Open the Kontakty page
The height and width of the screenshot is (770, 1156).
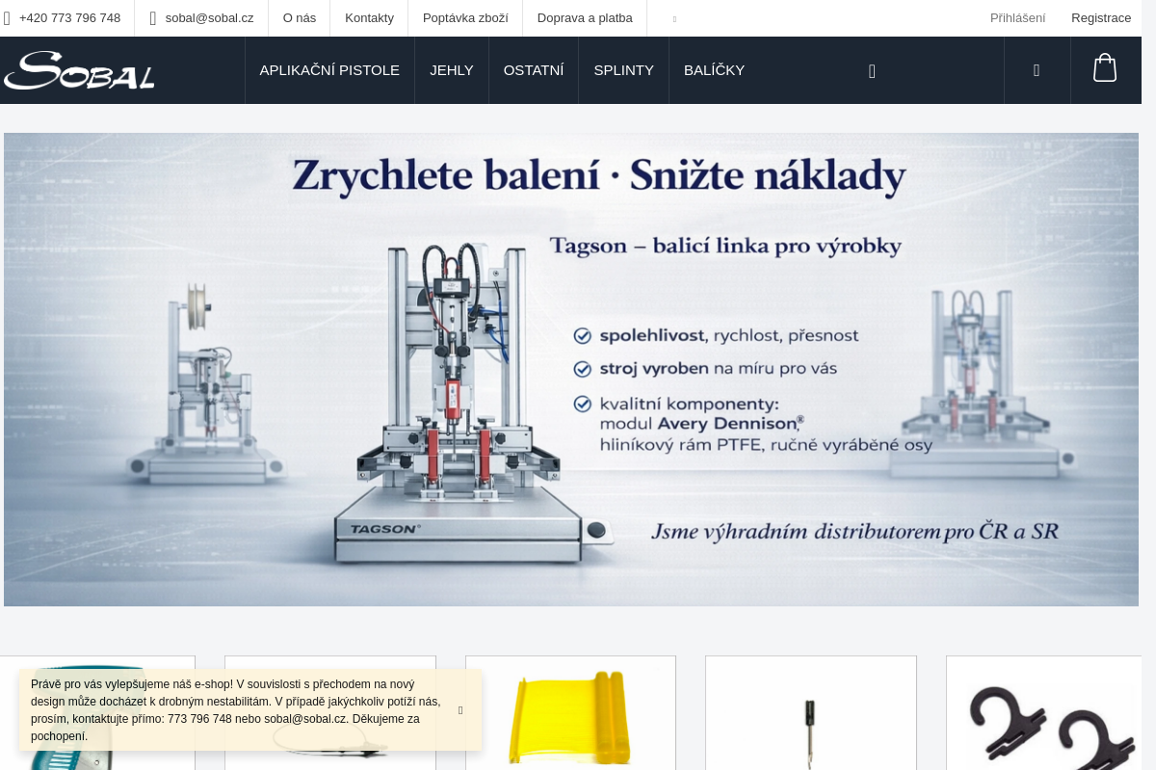(369, 18)
